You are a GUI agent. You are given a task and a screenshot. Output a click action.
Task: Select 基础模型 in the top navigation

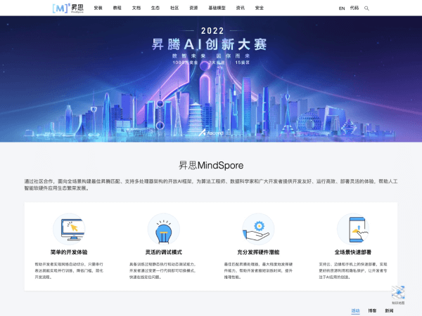[217, 8]
